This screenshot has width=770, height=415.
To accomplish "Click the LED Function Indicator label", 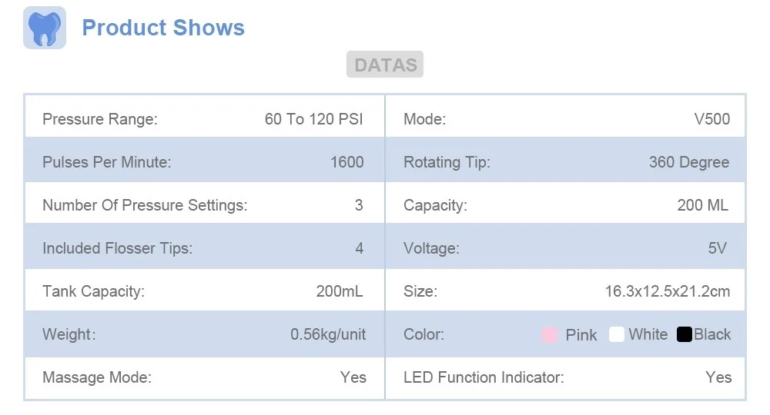I will 484,377.
